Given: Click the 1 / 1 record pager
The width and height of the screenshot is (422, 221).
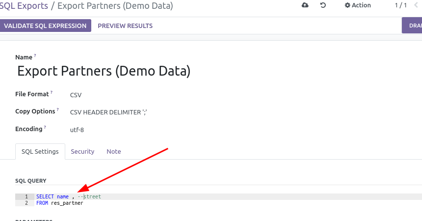Looking at the screenshot, I should 401,5.
